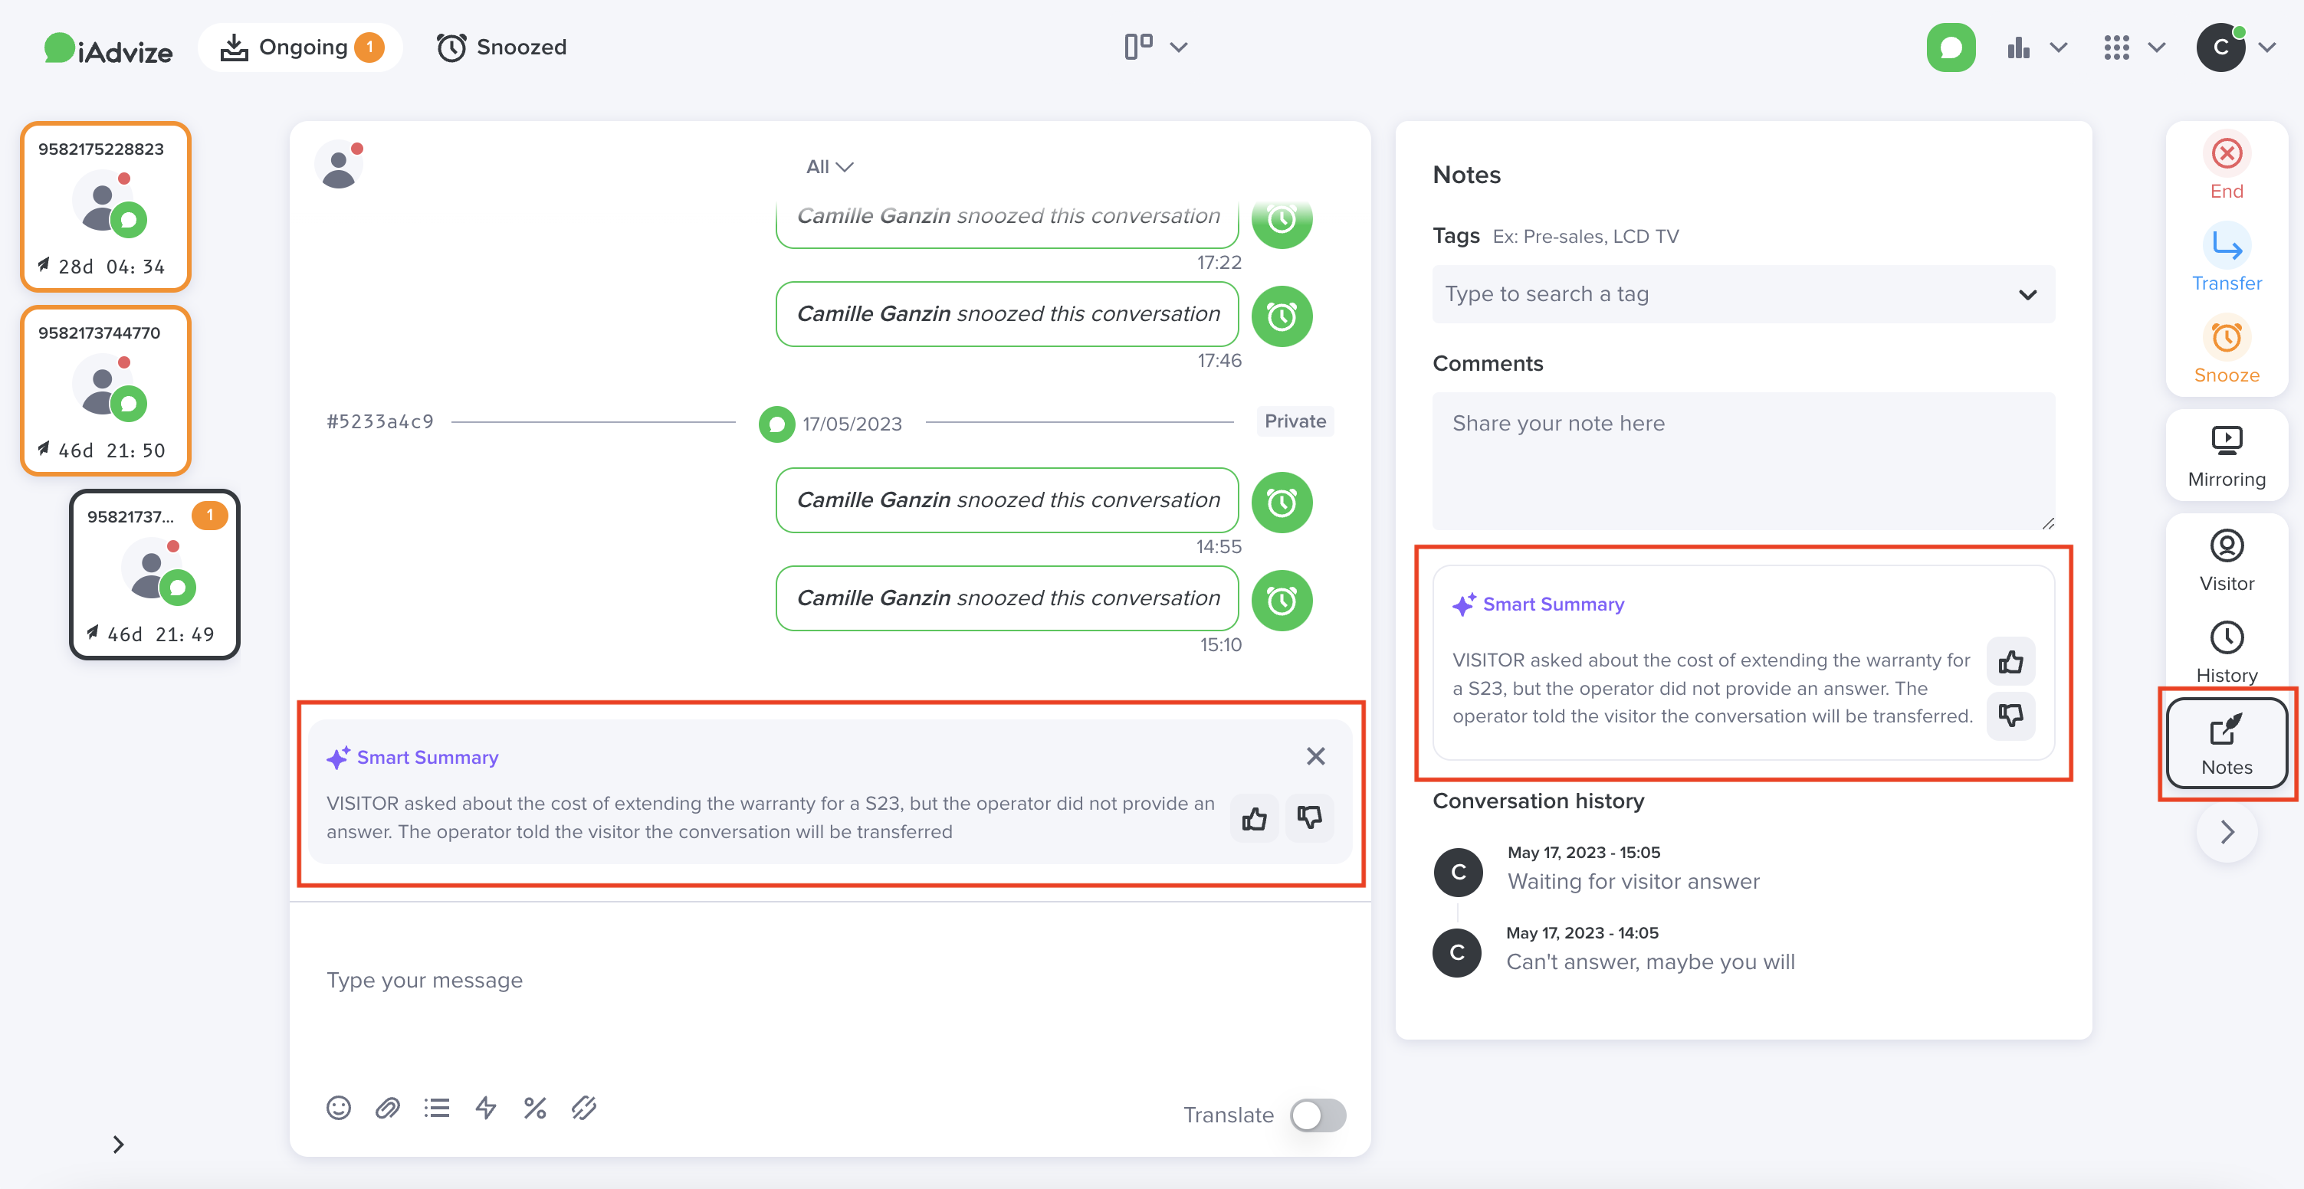Click the Smart Summary sparkle icon in chat

337,758
